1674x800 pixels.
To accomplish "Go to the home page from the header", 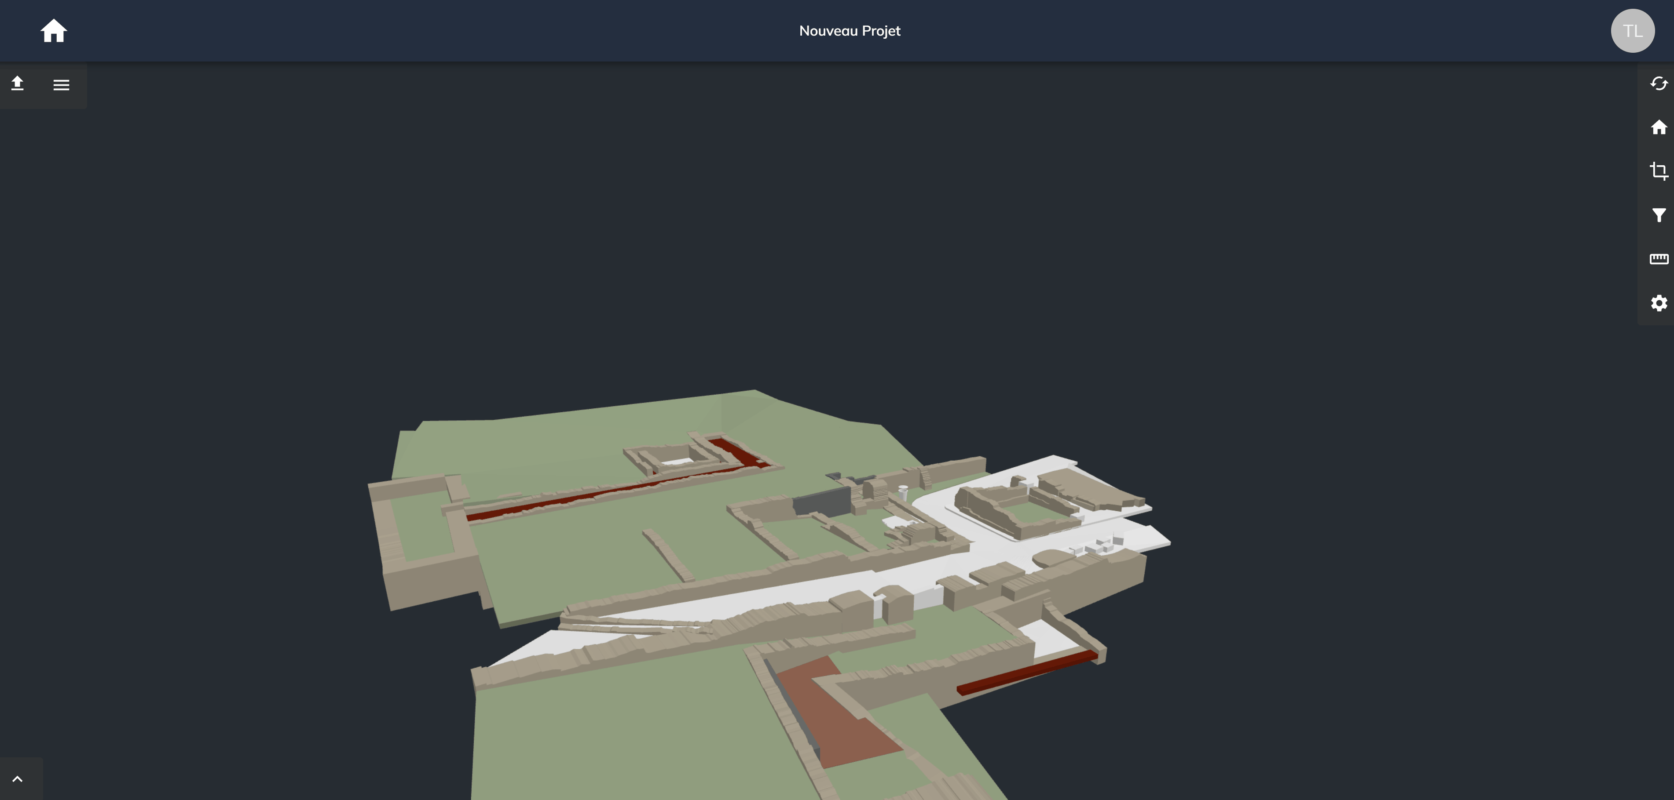I will coord(53,30).
